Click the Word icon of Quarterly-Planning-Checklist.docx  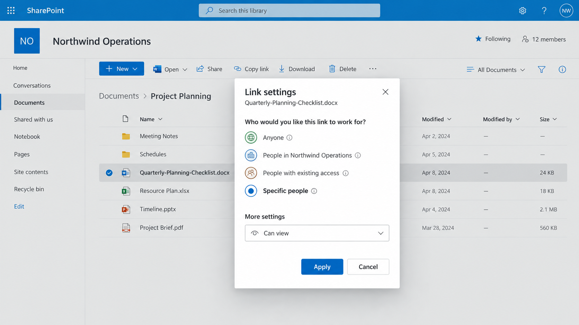coord(126,173)
